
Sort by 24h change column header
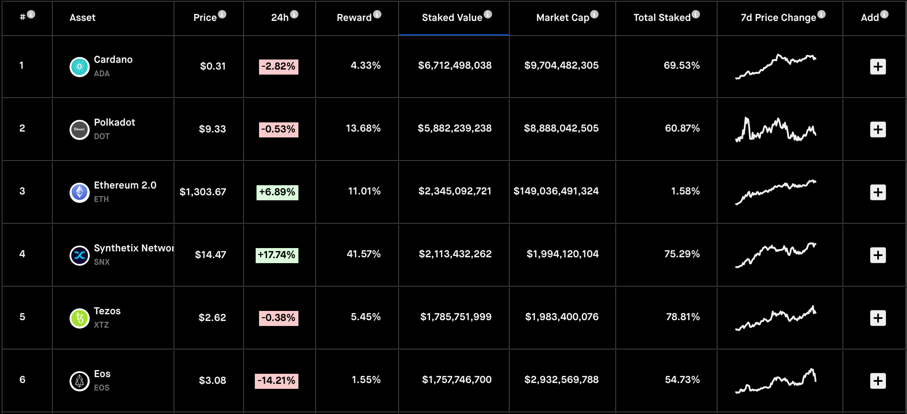280,18
